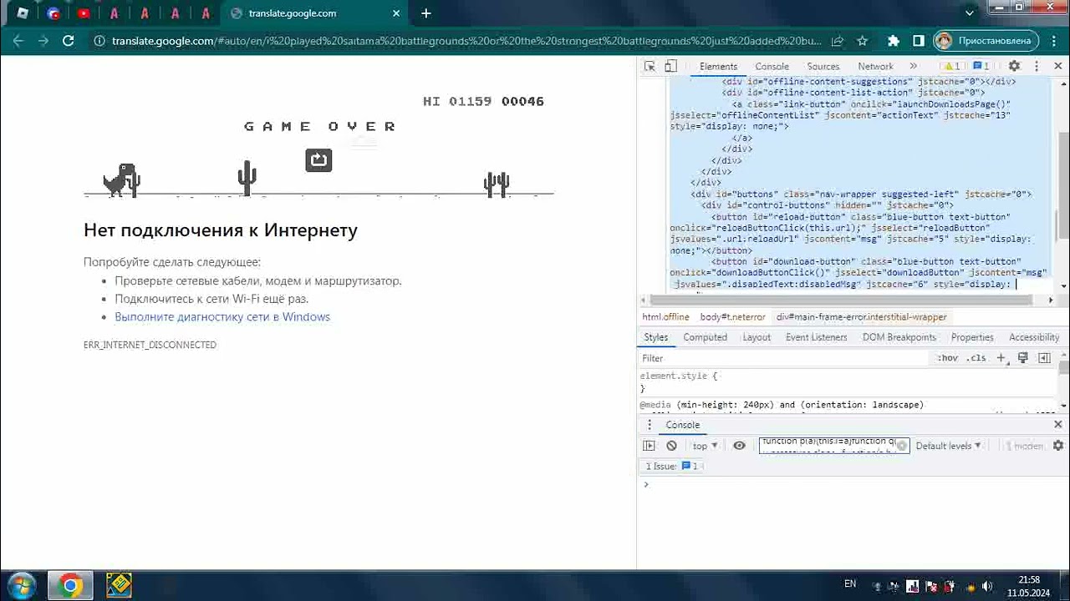Select the div#main-frame-error breadcrumb
The height and width of the screenshot is (601, 1070).
tap(861, 317)
